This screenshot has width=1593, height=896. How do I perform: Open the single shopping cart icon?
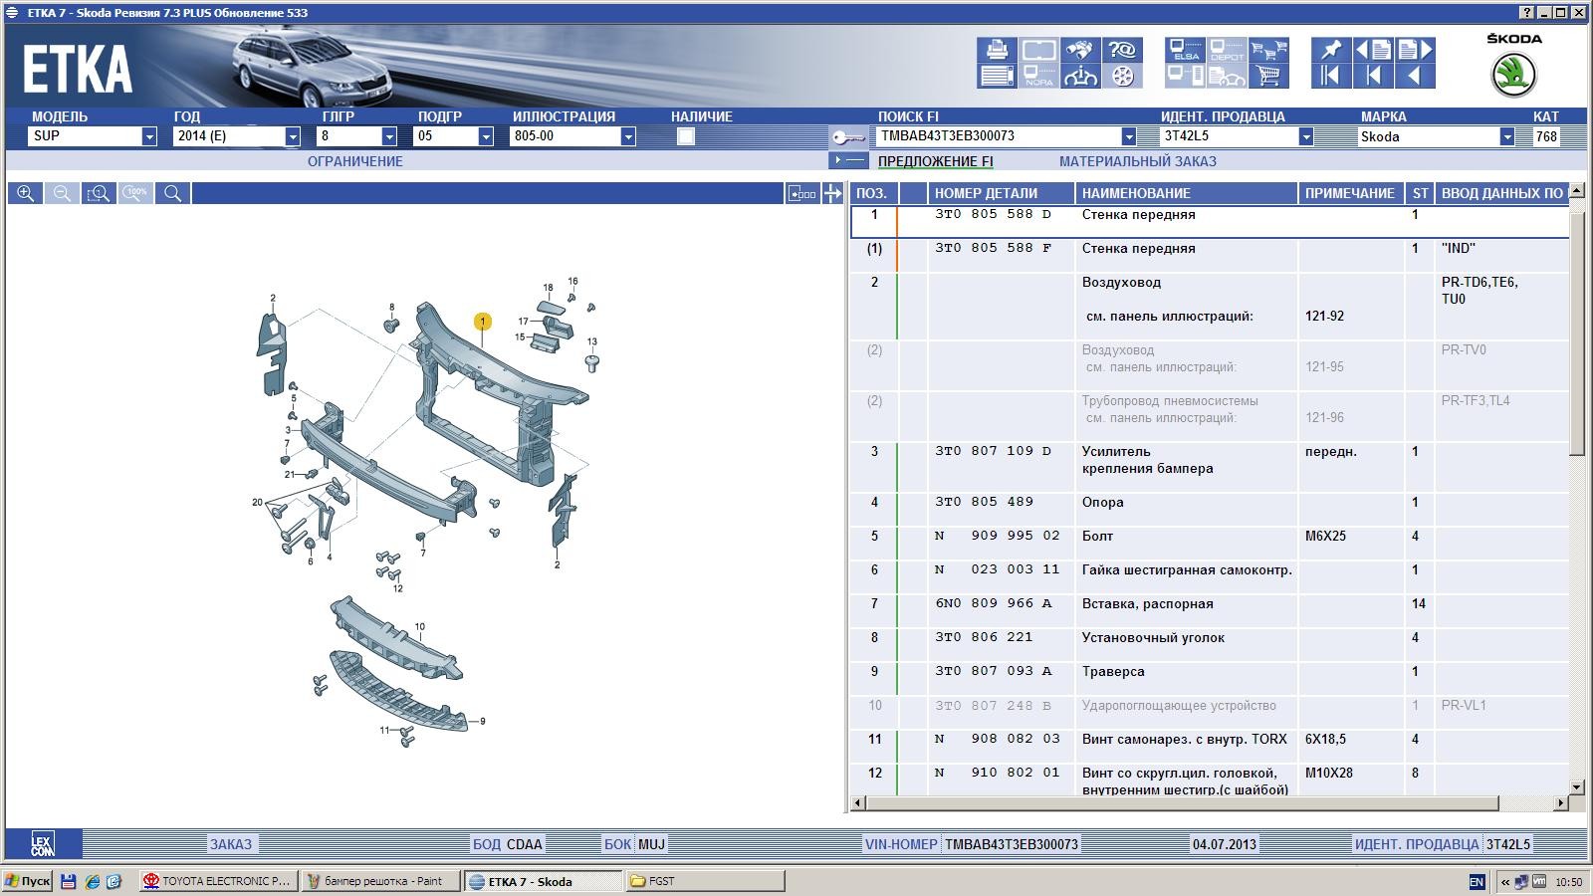click(x=1268, y=76)
